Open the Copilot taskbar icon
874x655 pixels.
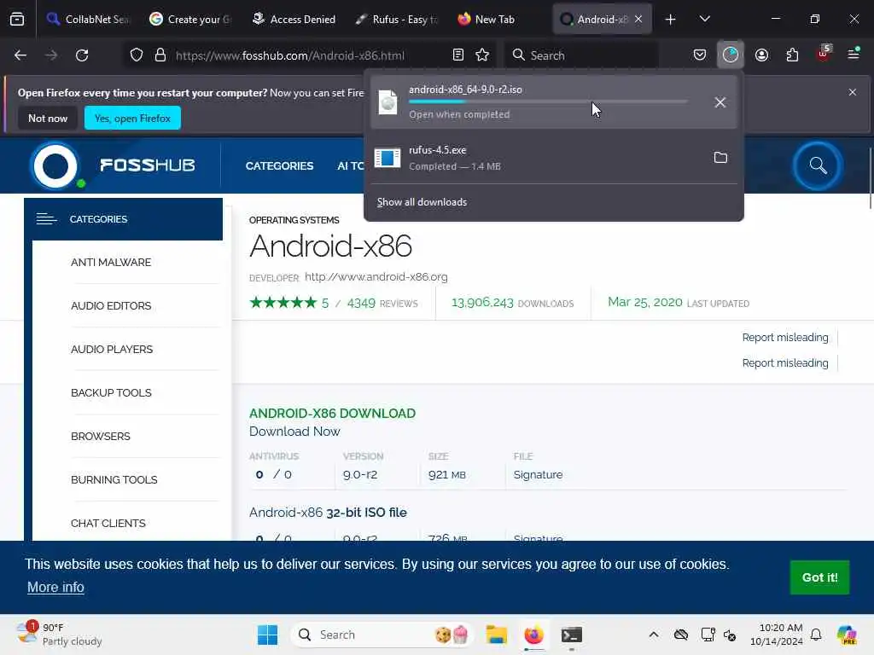(x=848, y=635)
